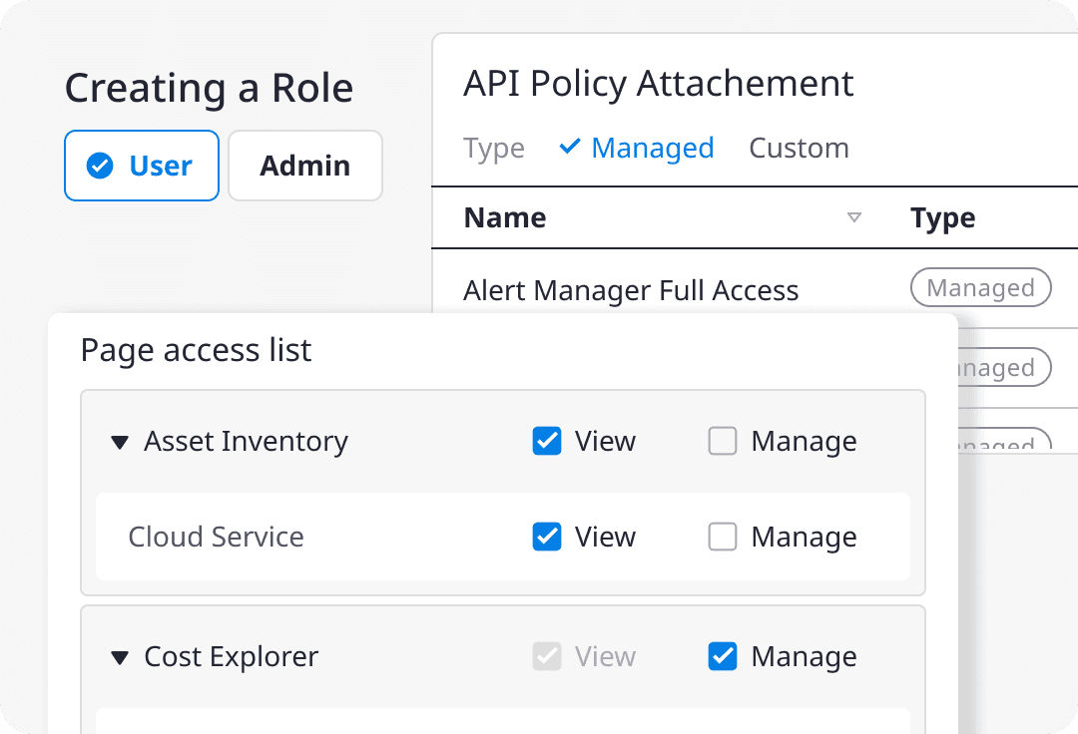
Task: Uncheck View for Asset Inventory
Action: [x=547, y=441]
